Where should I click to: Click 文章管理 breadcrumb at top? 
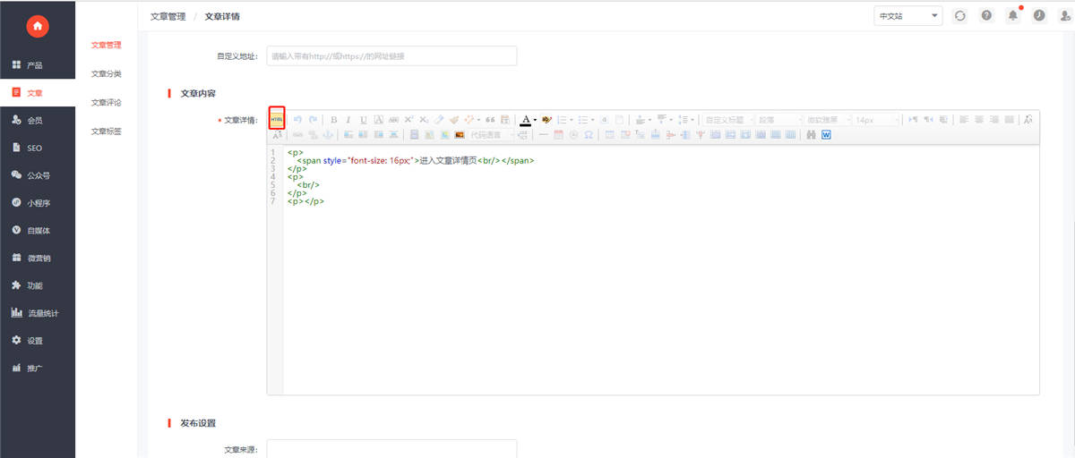click(x=168, y=16)
